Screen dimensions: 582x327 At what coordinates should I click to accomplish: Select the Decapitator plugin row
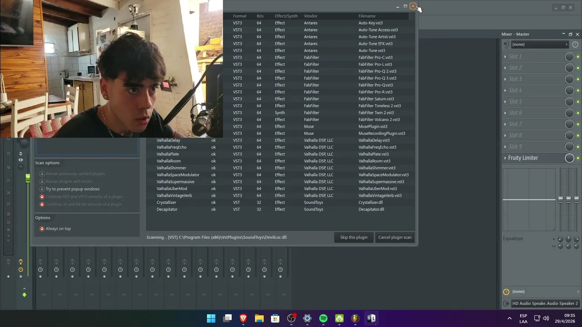[281, 209]
